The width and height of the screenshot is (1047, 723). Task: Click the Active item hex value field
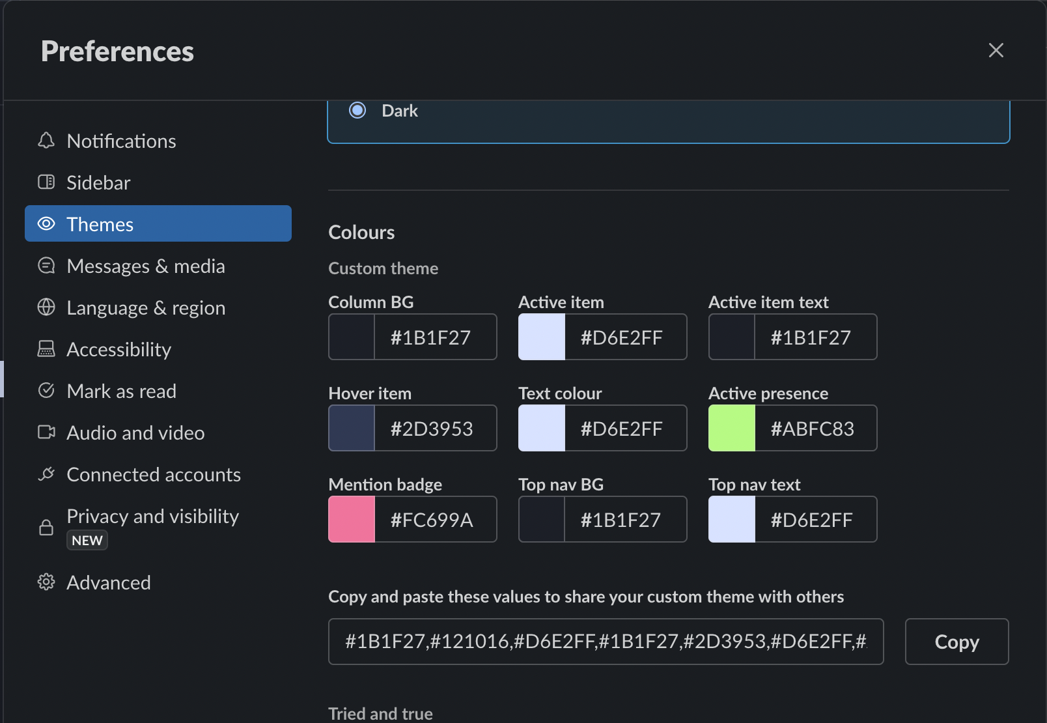click(x=626, y=337)
